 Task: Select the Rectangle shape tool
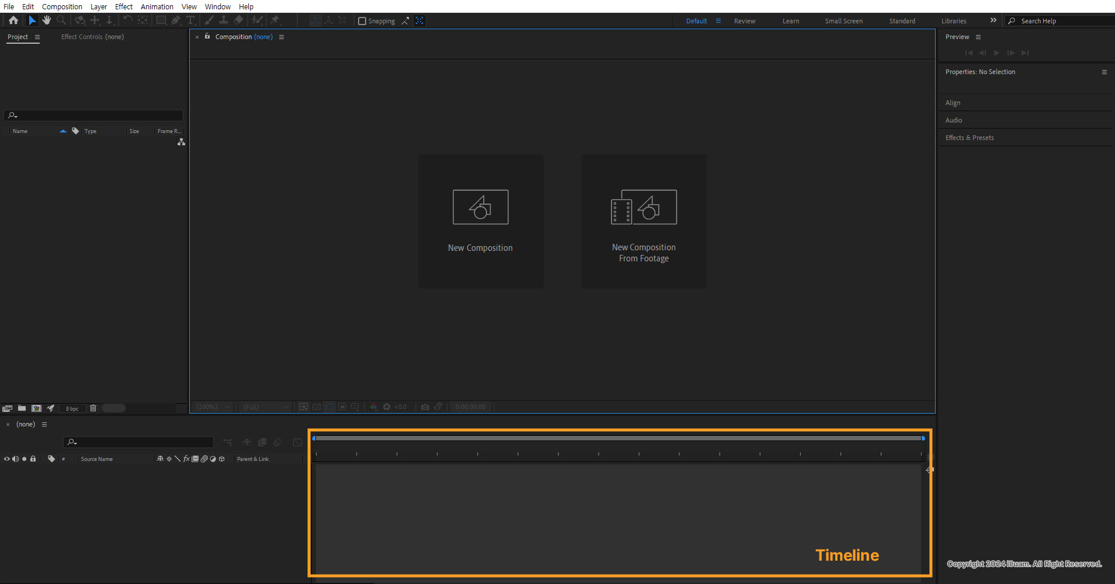pos(161,20)
